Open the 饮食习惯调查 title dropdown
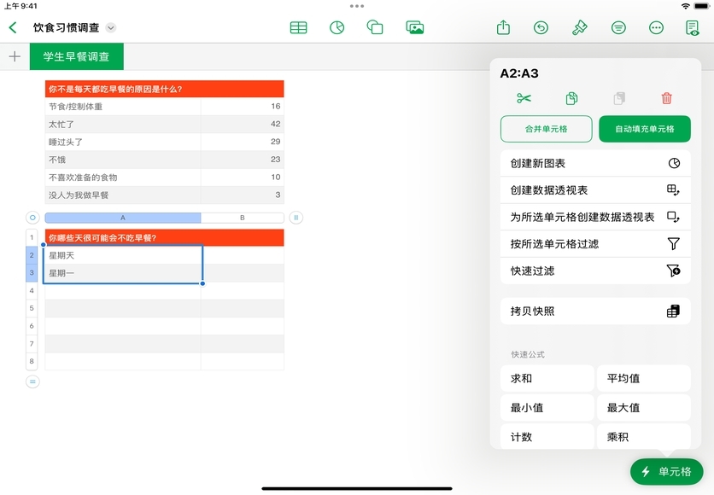 click(110, 27)
